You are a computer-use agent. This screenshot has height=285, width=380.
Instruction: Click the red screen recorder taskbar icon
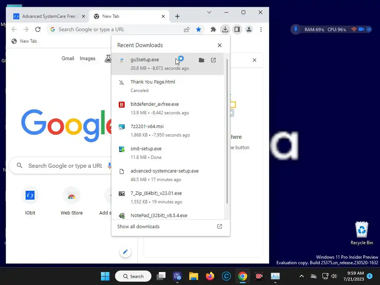point(259,276)
